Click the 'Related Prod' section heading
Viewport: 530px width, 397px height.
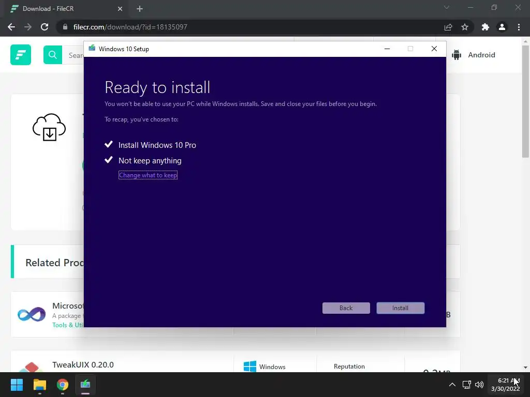pos(54,263)
